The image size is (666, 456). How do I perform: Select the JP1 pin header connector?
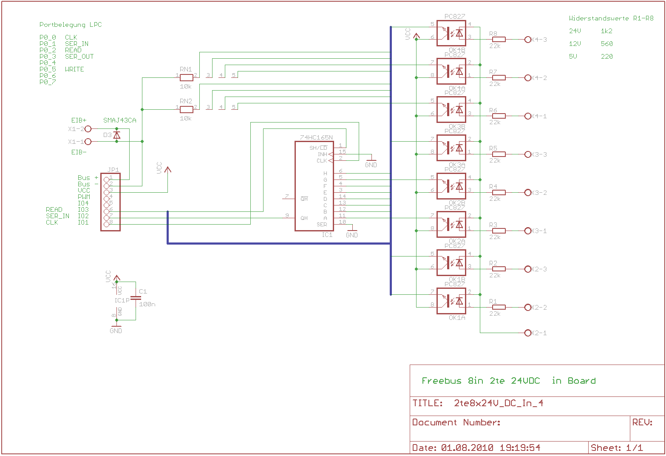[110, 202]
